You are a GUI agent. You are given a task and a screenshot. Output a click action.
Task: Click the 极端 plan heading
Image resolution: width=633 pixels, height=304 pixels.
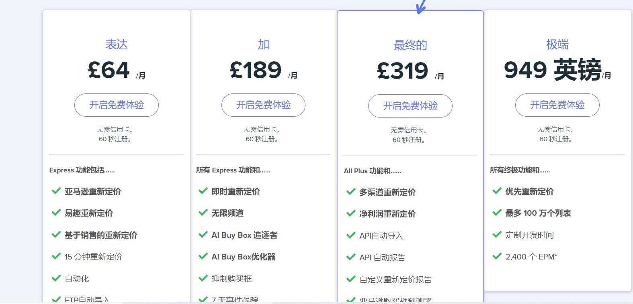(557, 45)
